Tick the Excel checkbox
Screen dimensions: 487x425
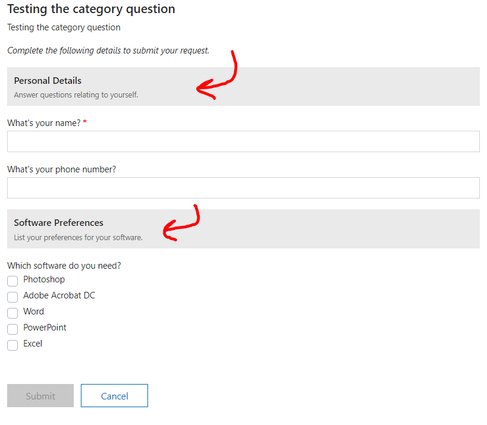12,345
